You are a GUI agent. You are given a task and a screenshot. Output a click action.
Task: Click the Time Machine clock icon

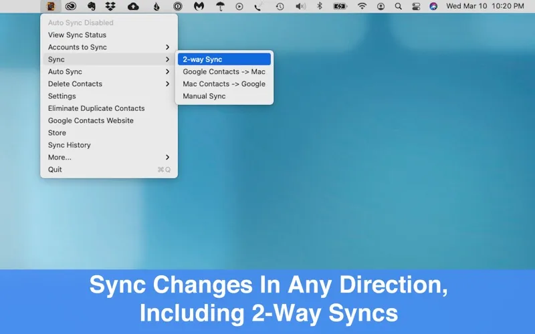coord(280,6)
